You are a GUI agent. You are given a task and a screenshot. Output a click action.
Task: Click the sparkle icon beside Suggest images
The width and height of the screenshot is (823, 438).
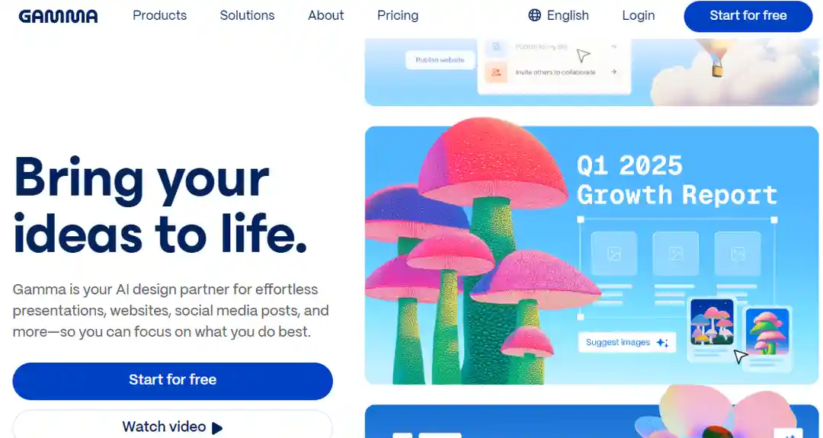tap(662, 343)
